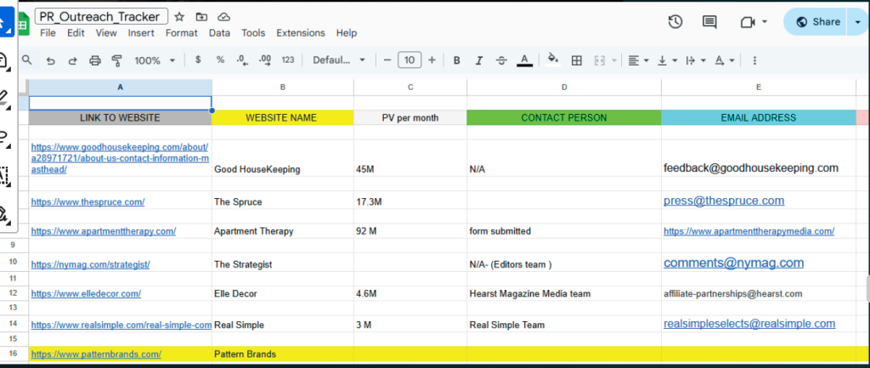Star the PR_Outreach_Tracker document
870x368 pixels.
pos(178,17)
